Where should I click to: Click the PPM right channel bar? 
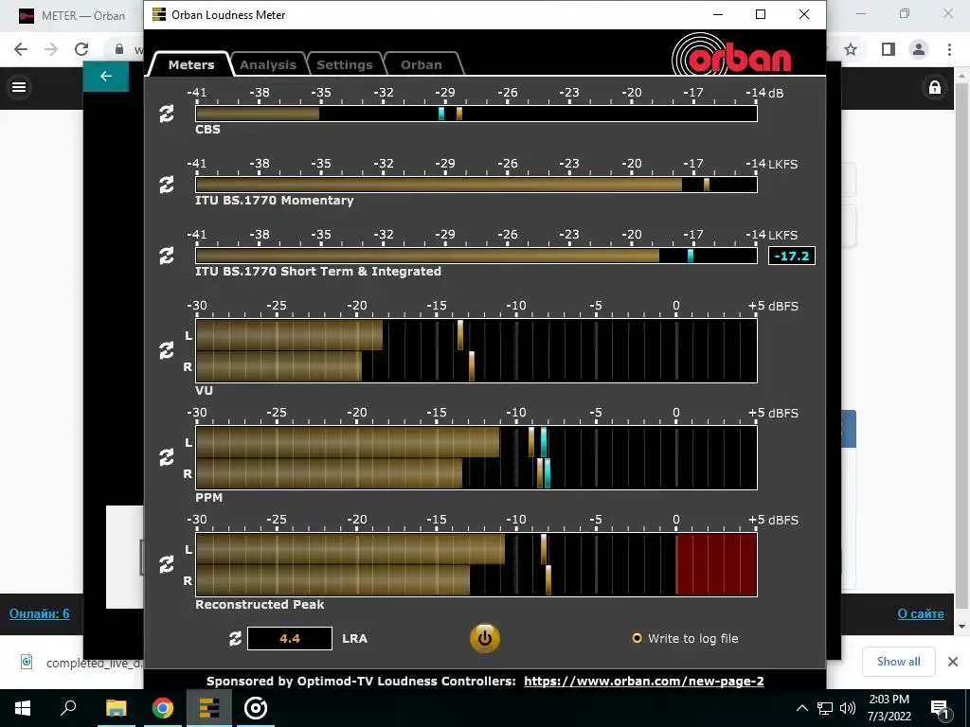coord(476,473)
